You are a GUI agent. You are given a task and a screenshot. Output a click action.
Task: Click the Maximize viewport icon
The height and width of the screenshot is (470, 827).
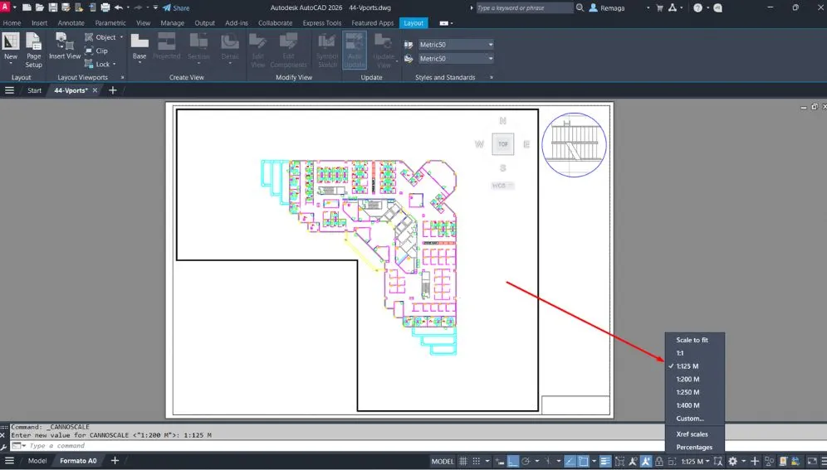pos(672,461)
